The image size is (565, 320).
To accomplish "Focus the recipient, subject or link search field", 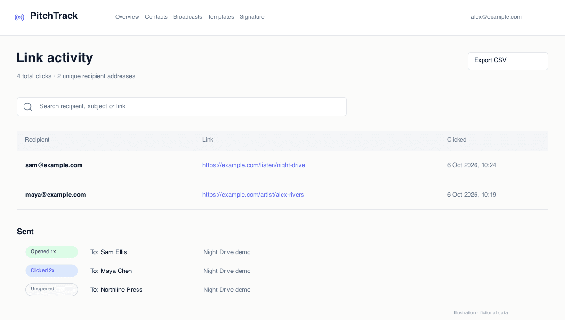I will click(x=182, y=107).
